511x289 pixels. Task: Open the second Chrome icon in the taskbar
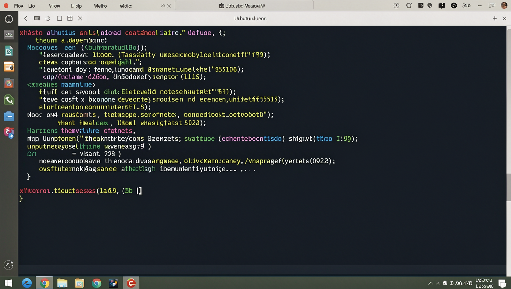(x=97, y=283)
